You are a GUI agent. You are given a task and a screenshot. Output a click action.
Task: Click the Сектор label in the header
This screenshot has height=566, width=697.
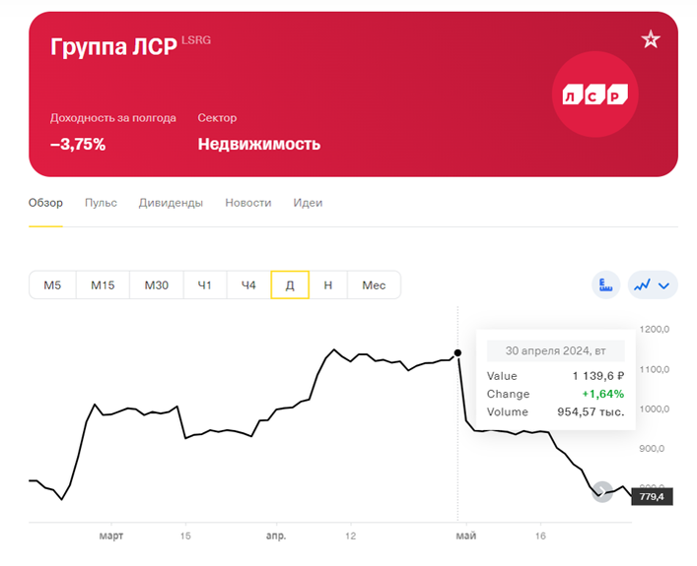(x=217, y=118)
